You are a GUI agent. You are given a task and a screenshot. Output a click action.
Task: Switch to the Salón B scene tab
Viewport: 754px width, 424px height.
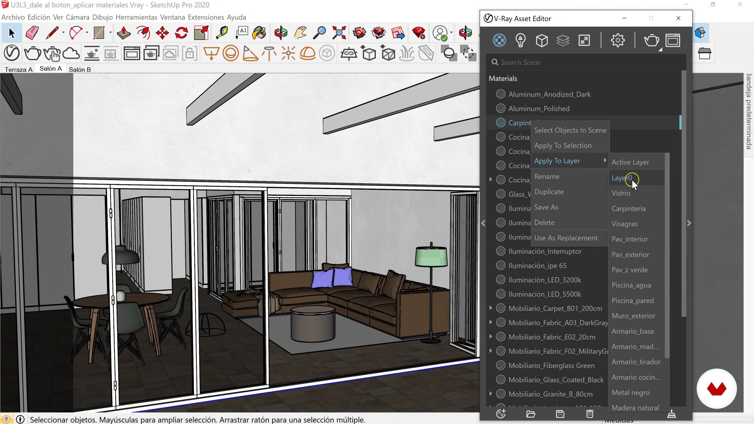pyautogui.click(x=80, y=69)
